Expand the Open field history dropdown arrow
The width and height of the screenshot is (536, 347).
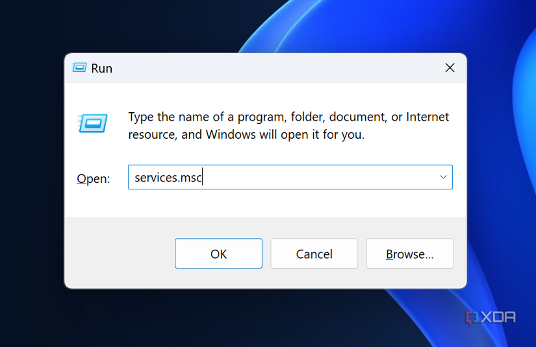[443, 177]
